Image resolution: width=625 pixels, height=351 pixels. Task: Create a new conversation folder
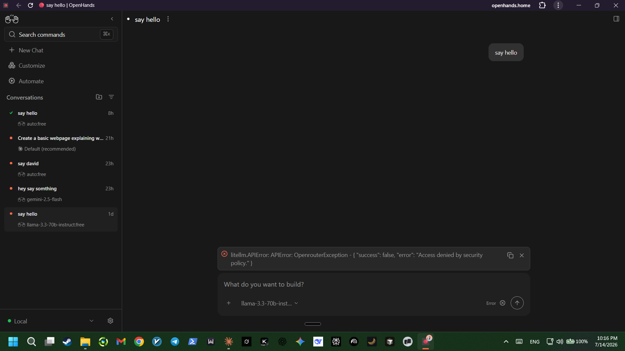click(x=99, y=97)
